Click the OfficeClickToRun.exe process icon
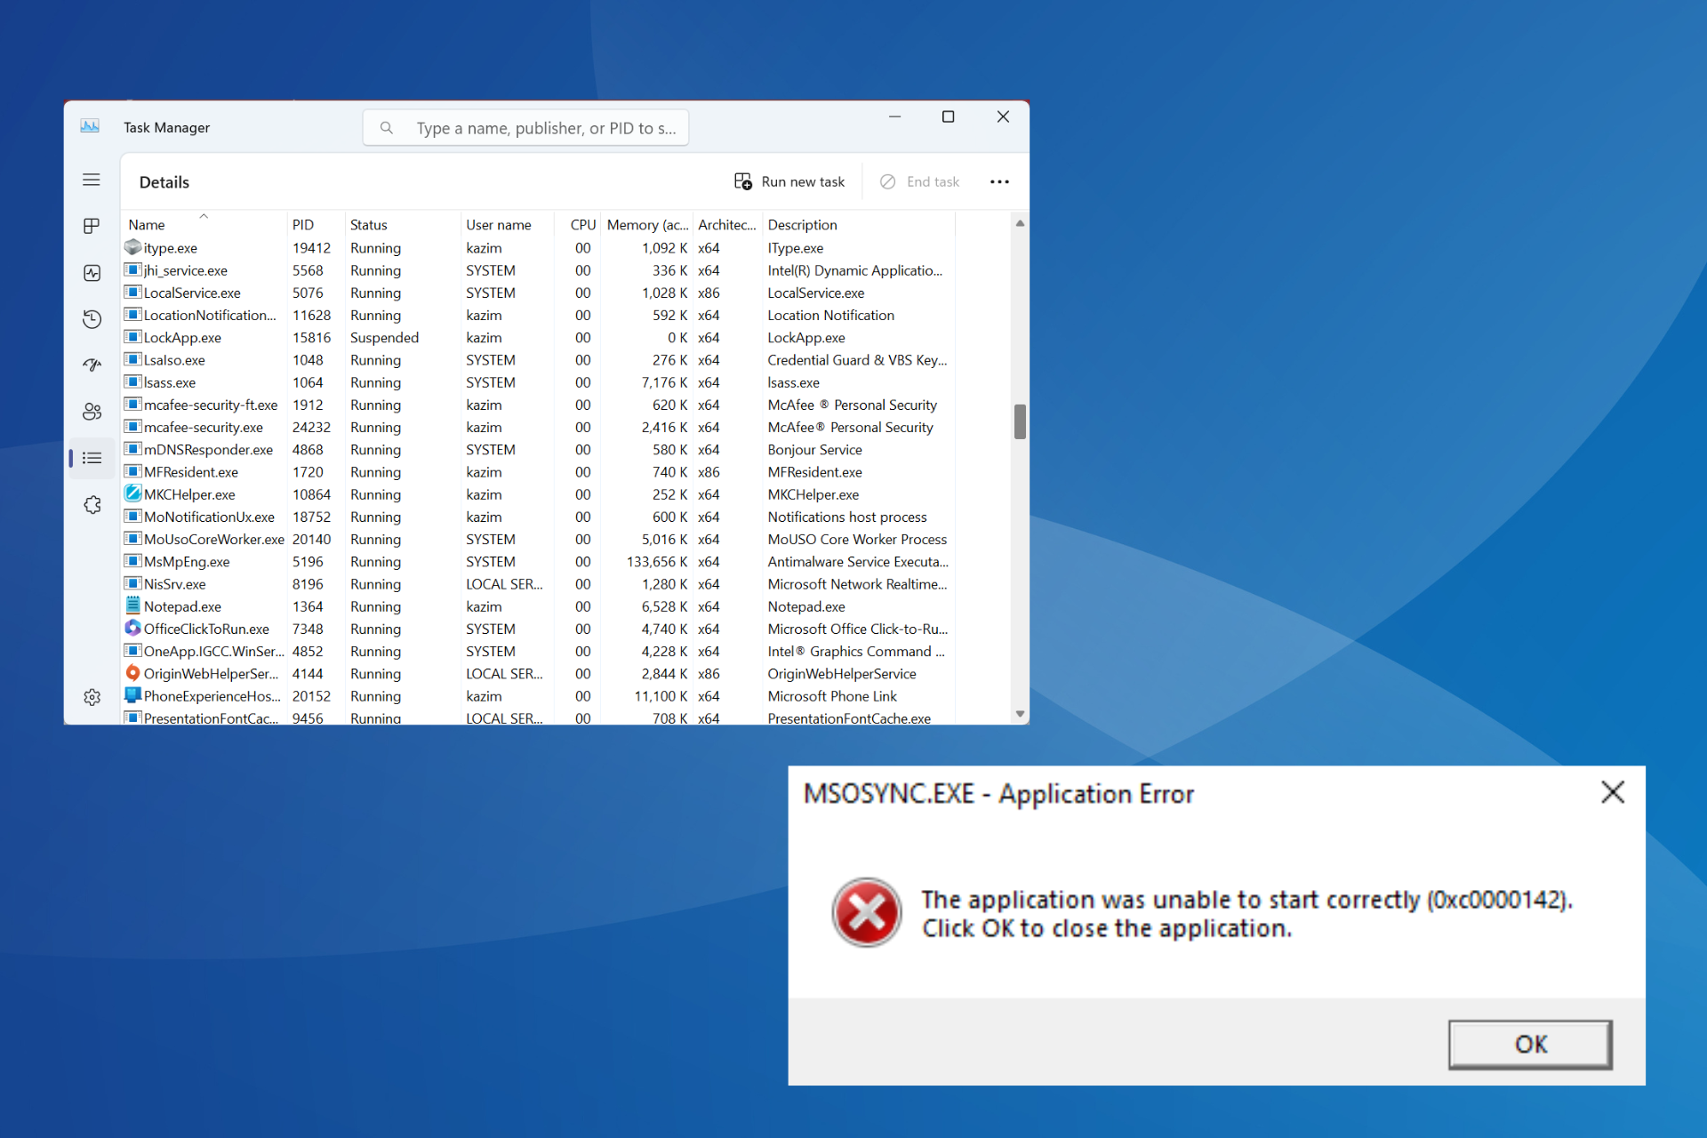Image resolution: width=1707 pixels, height=1138 pixels. 132,628
